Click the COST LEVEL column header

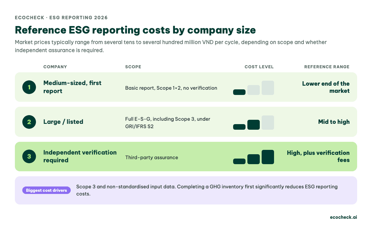coord(259,67)
